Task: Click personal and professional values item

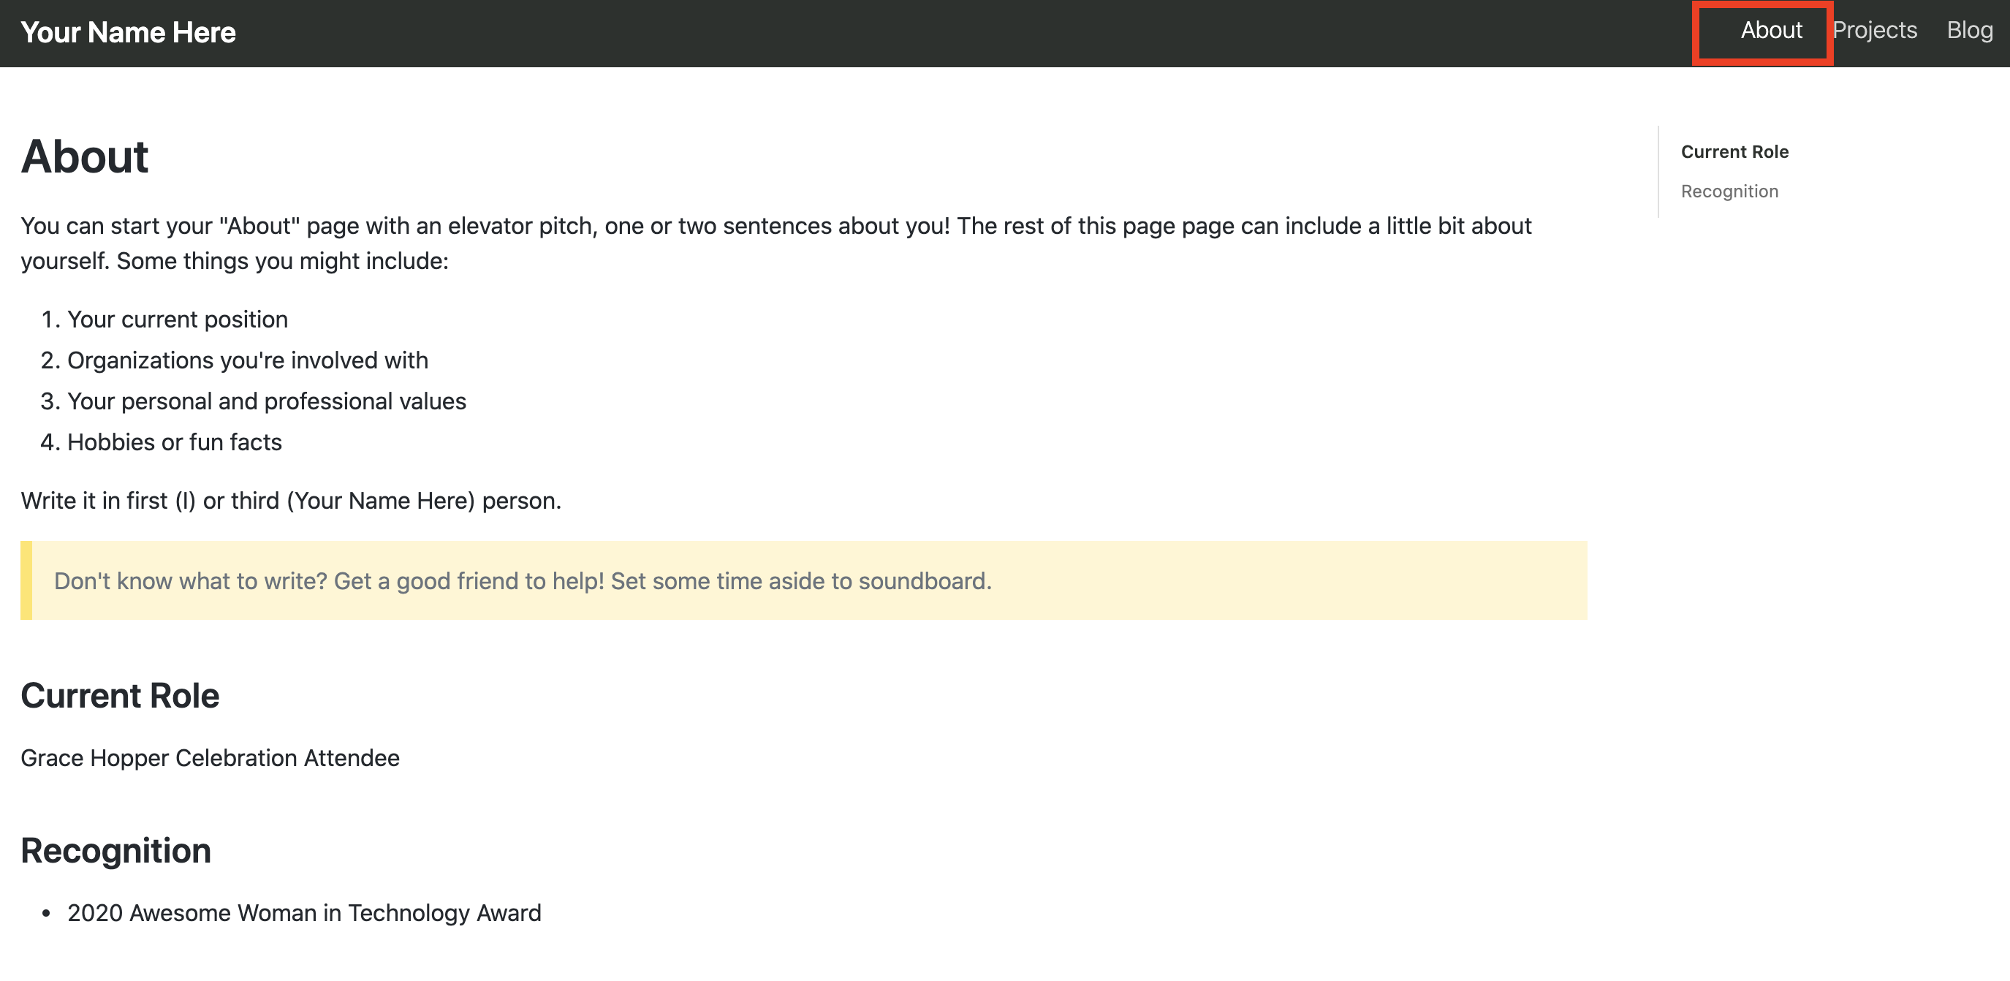Action: click(x=266, y=401)
